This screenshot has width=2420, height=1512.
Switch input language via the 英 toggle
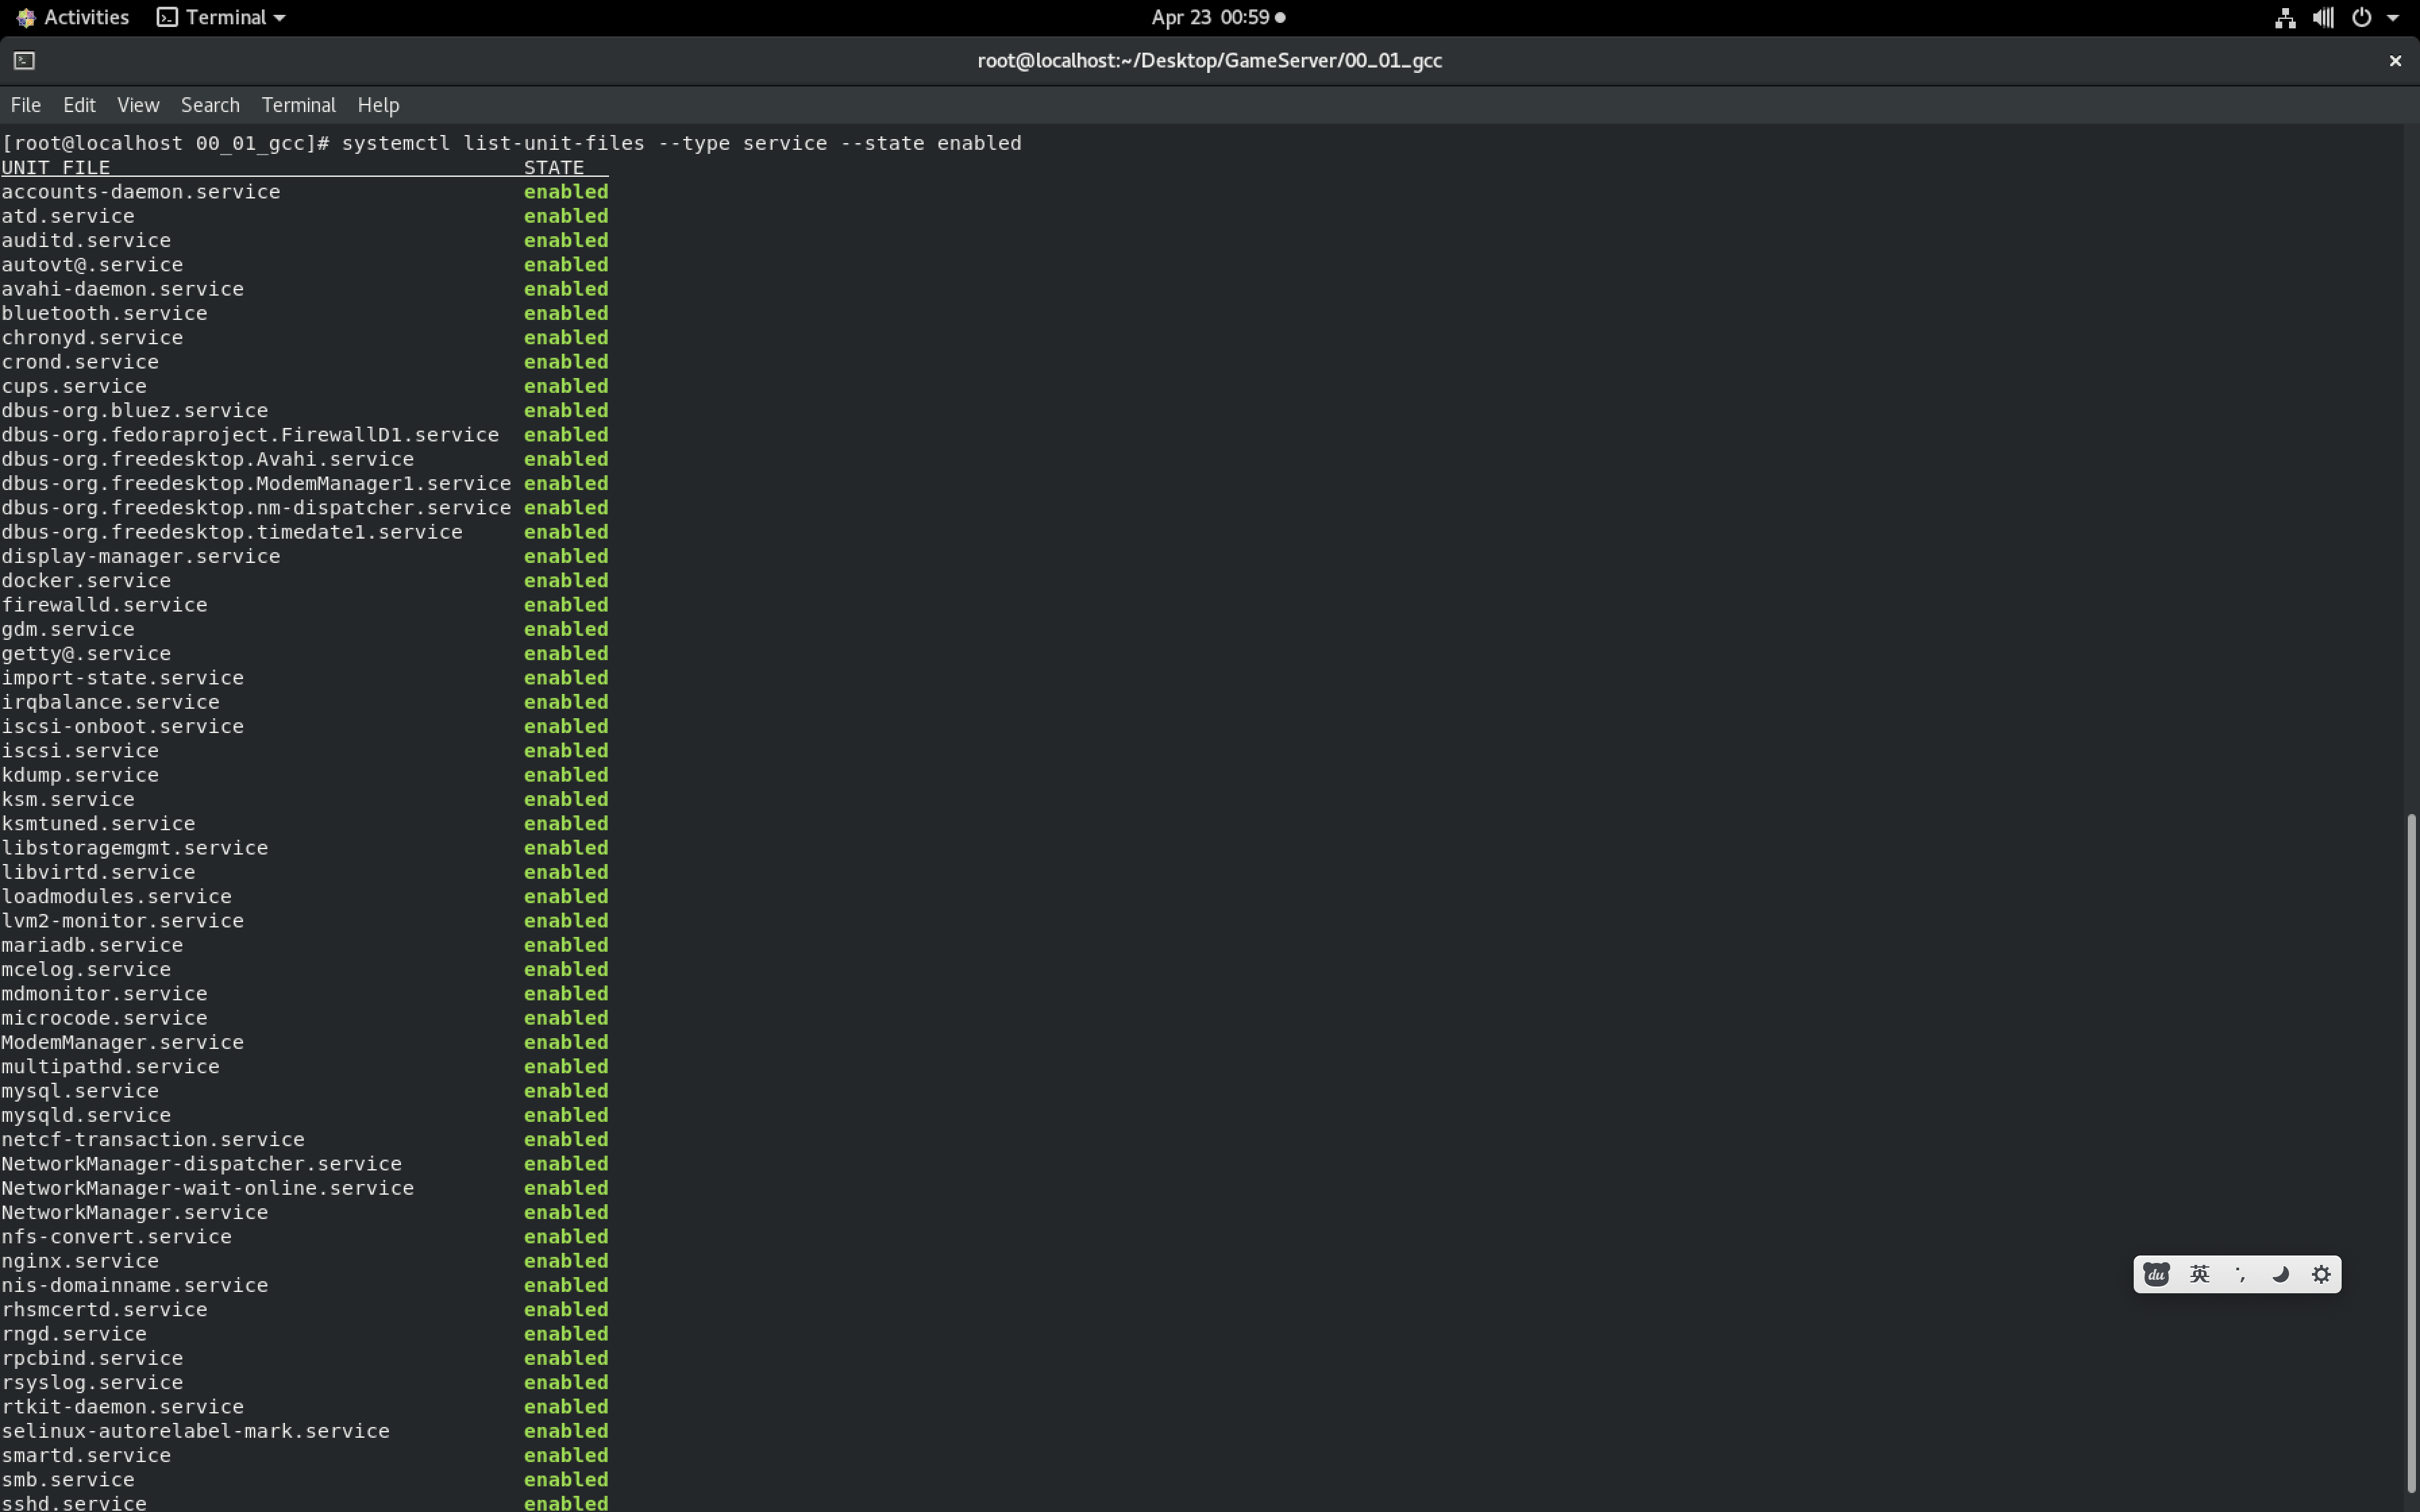coord(2199,1274)
